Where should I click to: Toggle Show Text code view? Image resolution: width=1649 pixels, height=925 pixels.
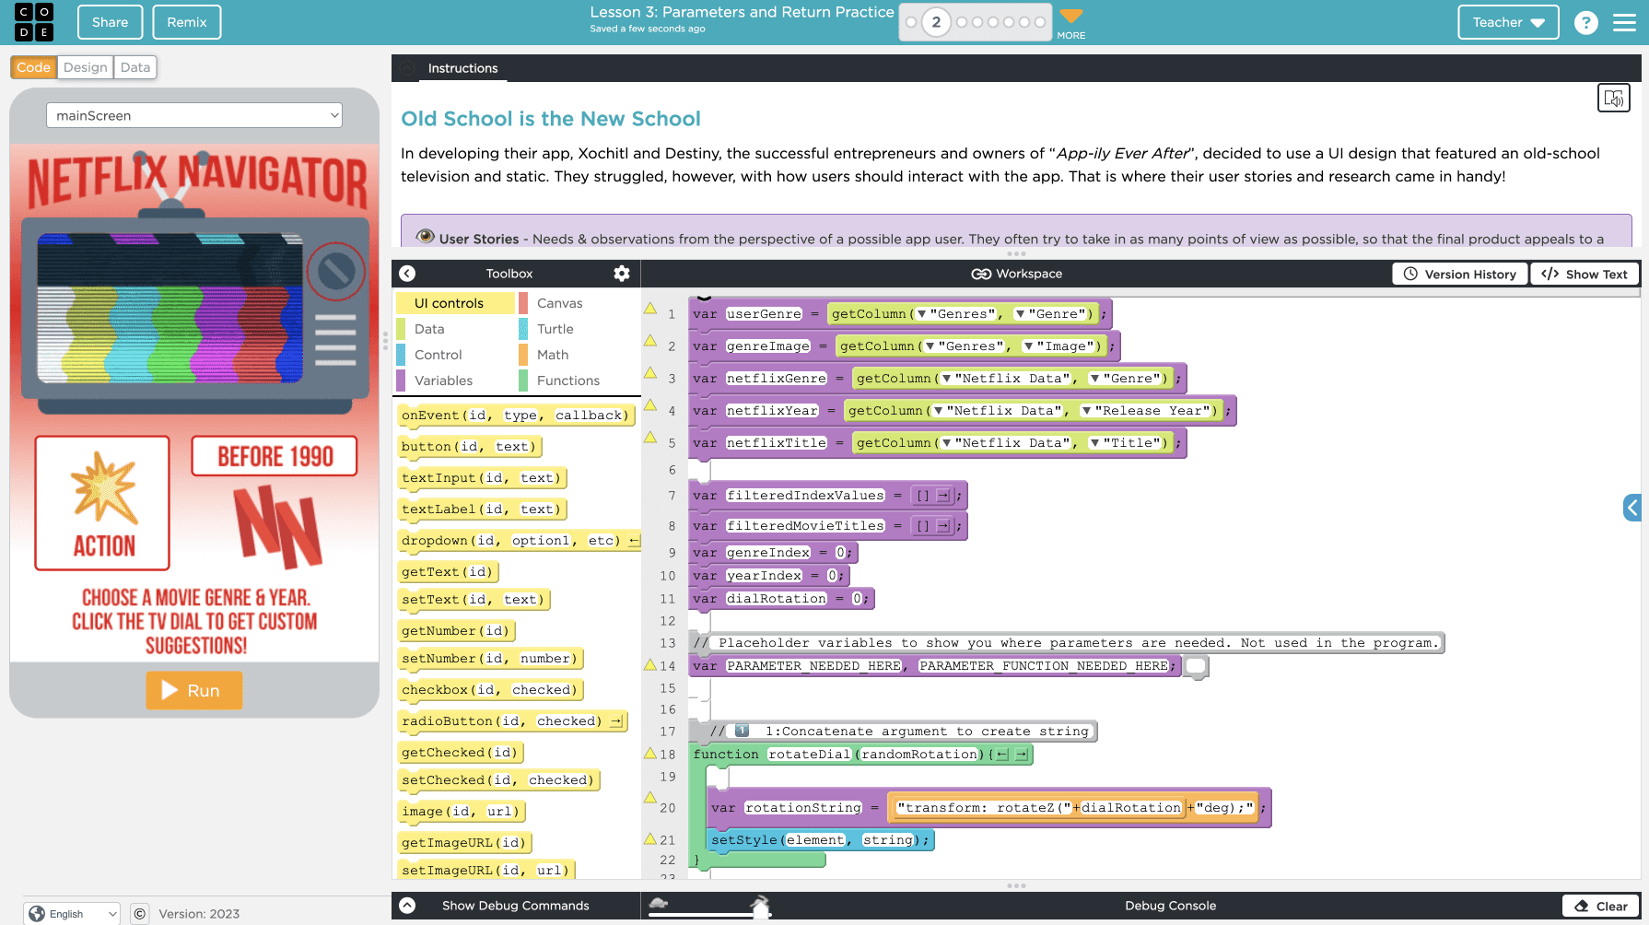tap(1585, 274)
